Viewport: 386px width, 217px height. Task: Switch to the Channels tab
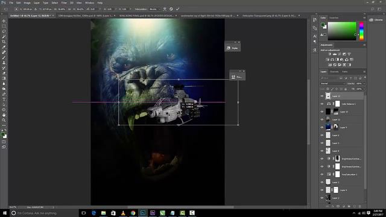[x=334, y=72]
